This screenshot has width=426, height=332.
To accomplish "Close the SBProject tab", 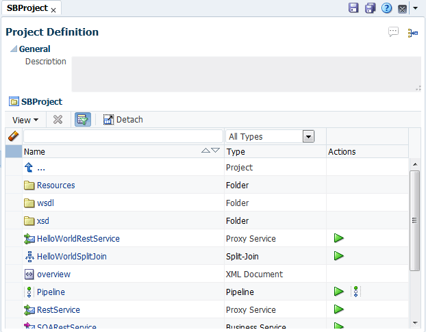I will click(x=53, y=10).
